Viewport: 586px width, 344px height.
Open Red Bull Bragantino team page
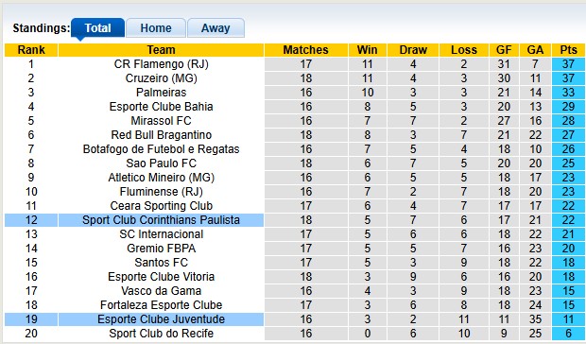tap(161, 135)
